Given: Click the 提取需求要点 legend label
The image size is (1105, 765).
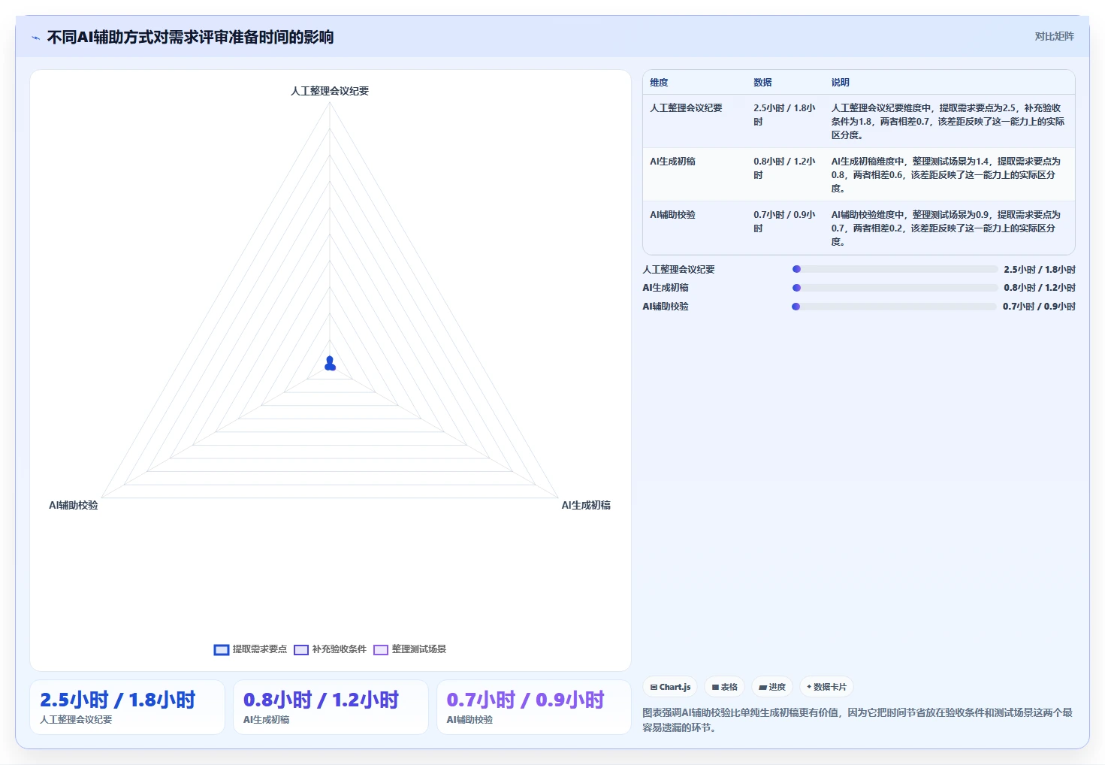Looking at the screenshot, I should [x=260, y=649].
